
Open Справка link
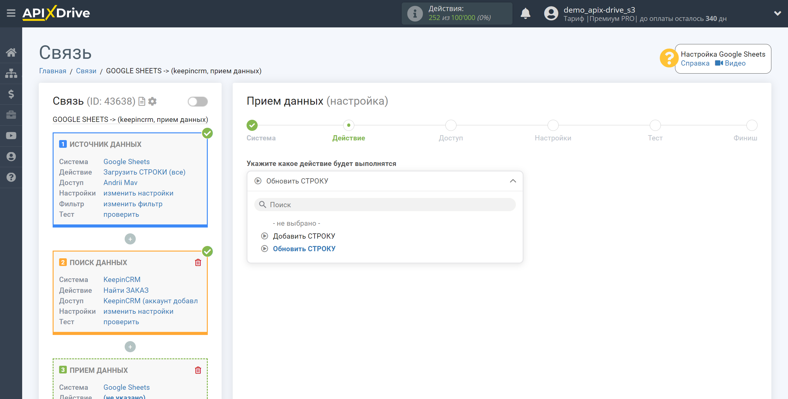(x=695, y=63)
